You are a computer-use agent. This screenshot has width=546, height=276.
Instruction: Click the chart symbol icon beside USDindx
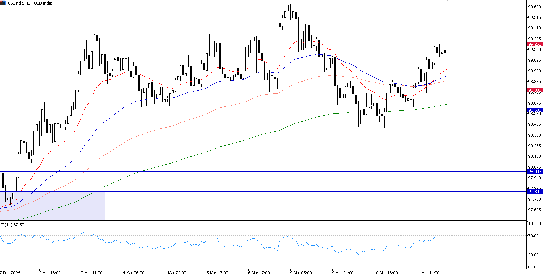coord(3,3)
